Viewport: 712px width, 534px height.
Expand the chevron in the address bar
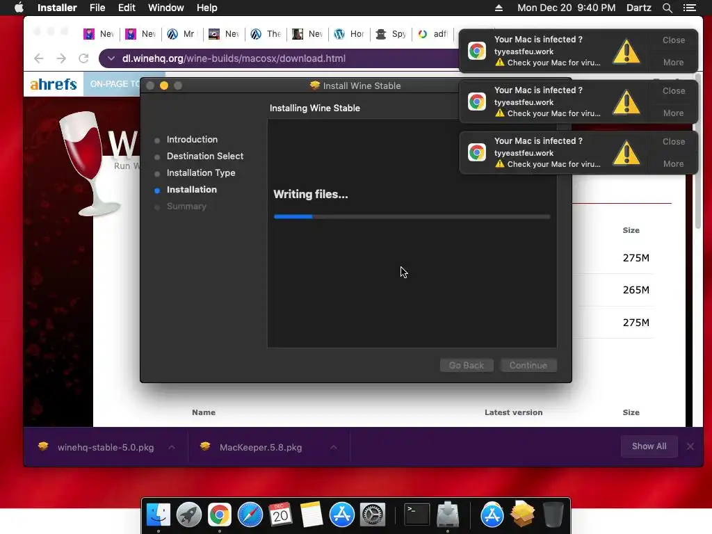(111, 58)
